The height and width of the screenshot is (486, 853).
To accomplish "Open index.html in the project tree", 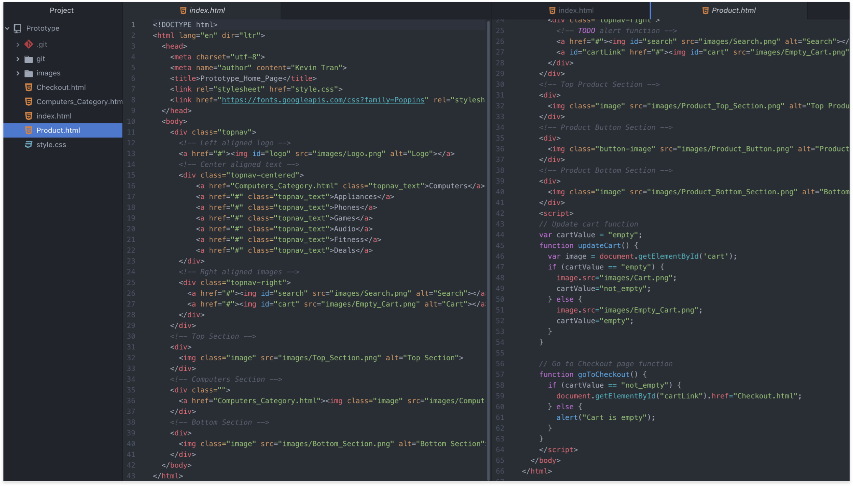I will coord(63,116).
